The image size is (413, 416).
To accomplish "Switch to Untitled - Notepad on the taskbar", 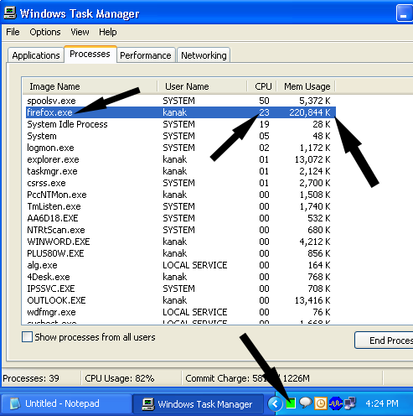I will (66, 403).
